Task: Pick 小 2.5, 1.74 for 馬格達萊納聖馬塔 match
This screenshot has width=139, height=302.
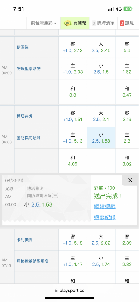Action: tap(101, 261)
